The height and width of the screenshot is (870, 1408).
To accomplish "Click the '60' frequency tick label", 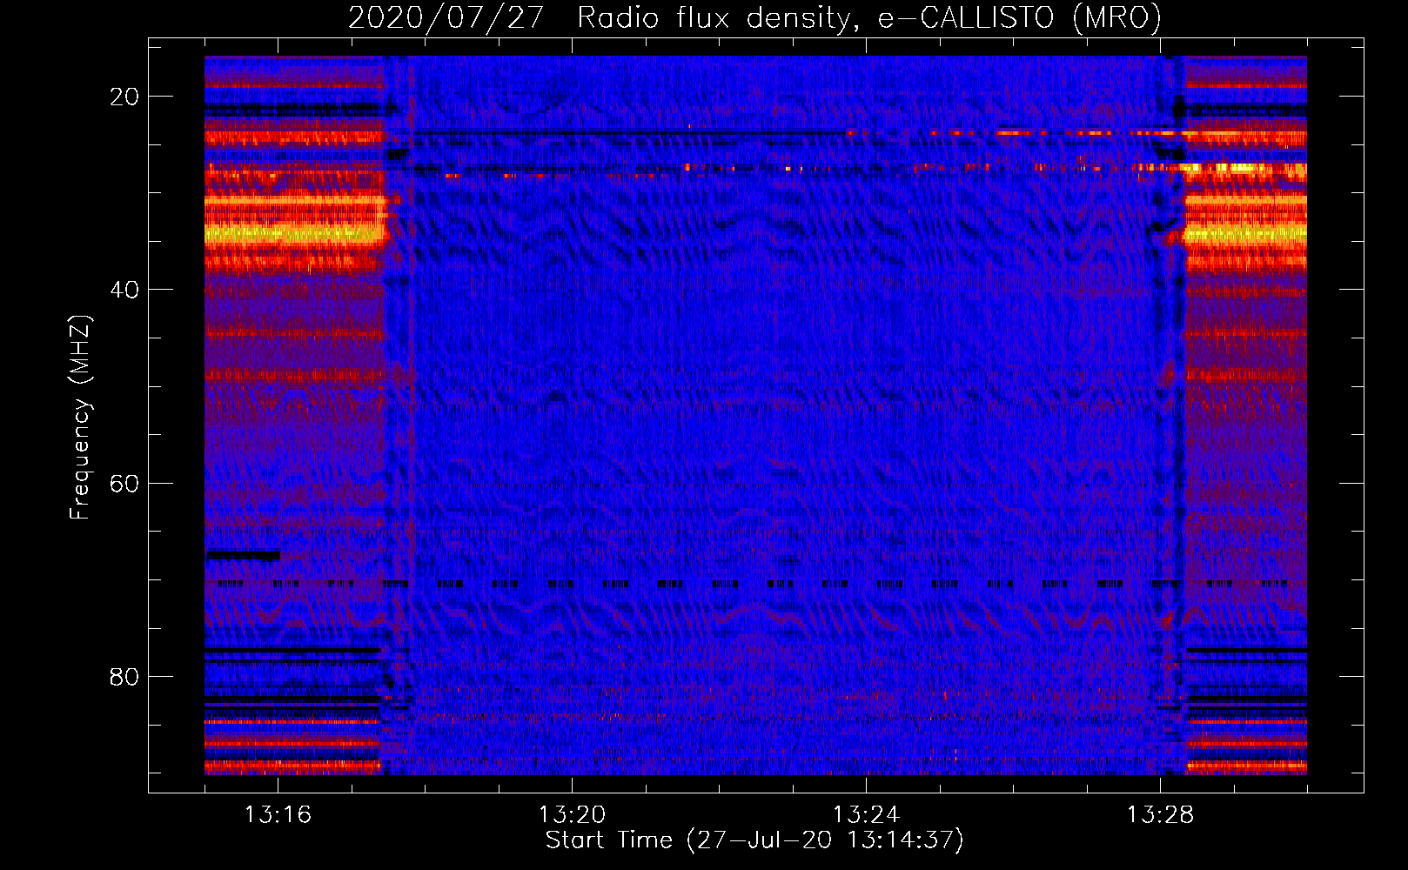I will (x=124, y=484).
